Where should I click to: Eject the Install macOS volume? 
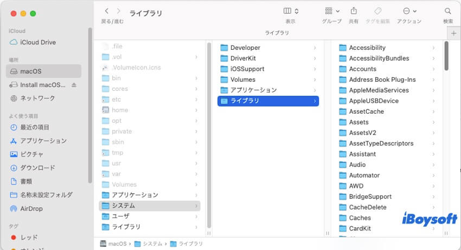(74, 85)
